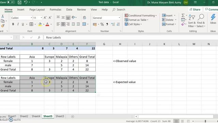
Task: Switch to Page Layout view icon
Action: tap(183, 121)
